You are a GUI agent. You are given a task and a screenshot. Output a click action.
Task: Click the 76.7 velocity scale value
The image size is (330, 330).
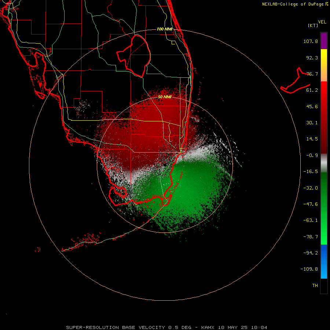pos(312,74)
